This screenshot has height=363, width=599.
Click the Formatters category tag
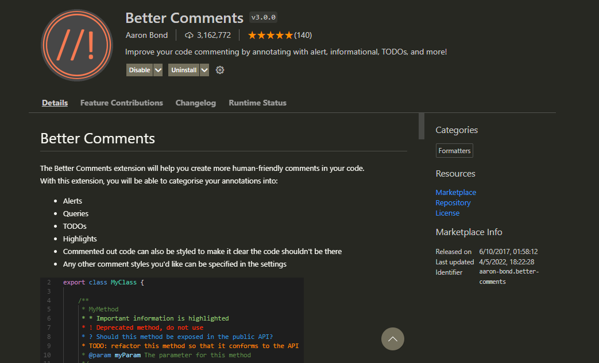454,150
